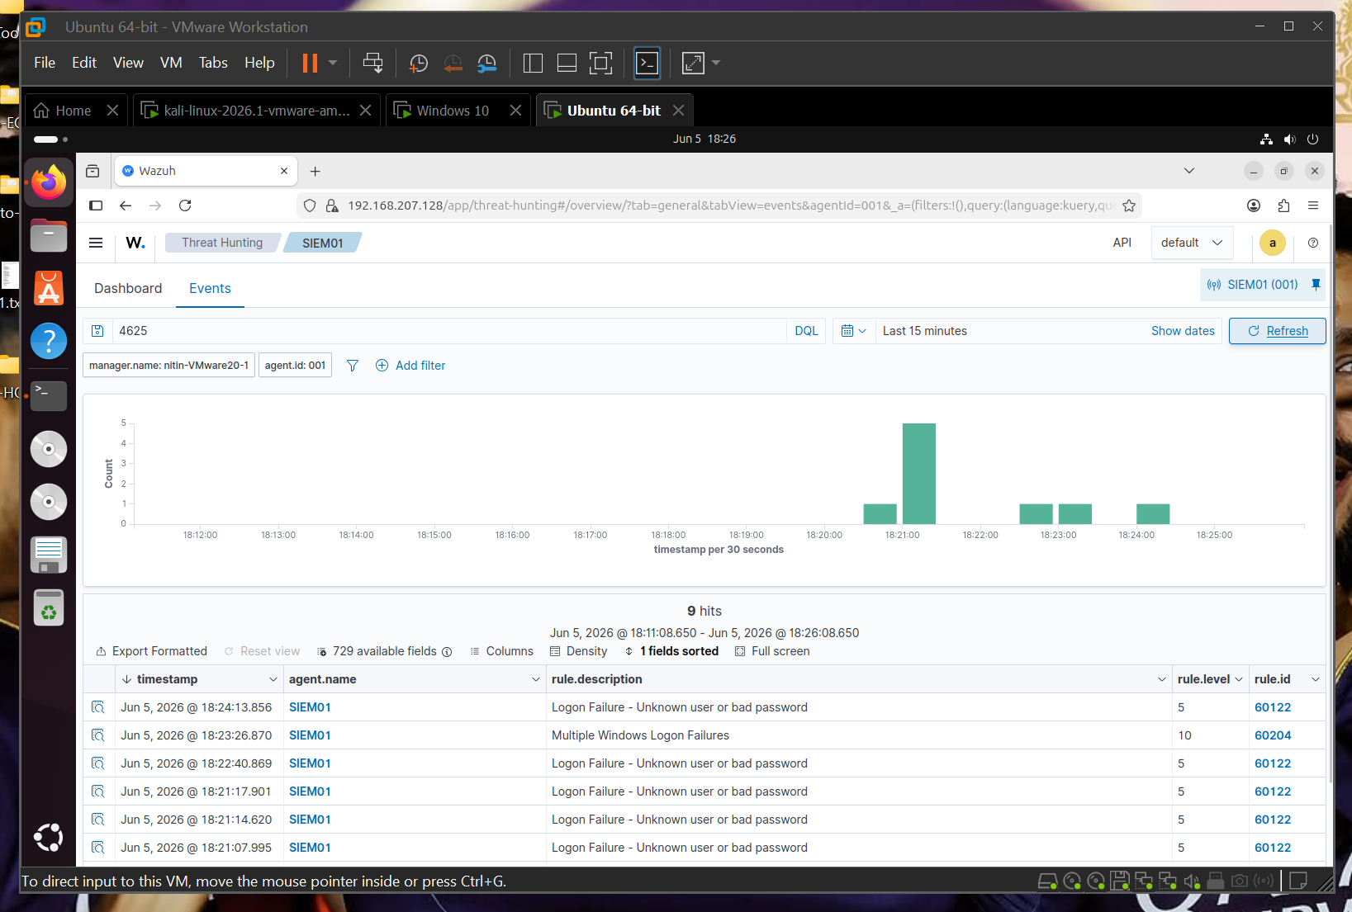Open Wazuh main navigation menu
This screenshot has width=1352, height=912.
(x=96, y=243)
